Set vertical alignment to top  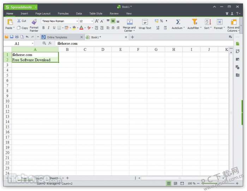(x=108, y=21)
